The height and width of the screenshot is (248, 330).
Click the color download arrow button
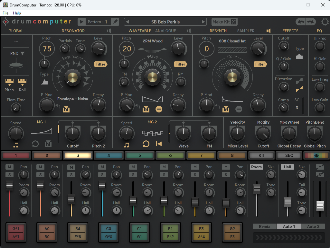316,155
